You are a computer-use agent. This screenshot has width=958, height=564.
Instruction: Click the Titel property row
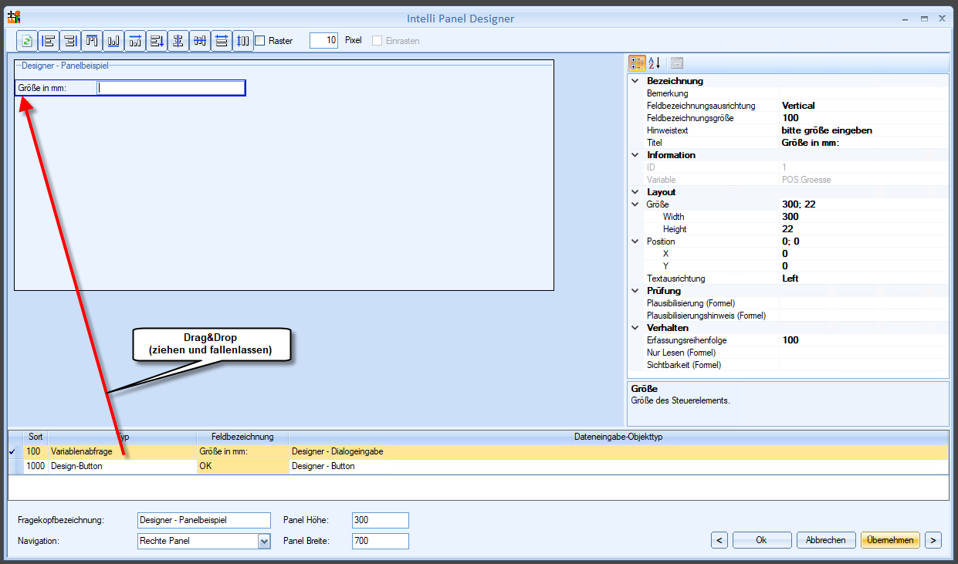(x=789, y=143)
